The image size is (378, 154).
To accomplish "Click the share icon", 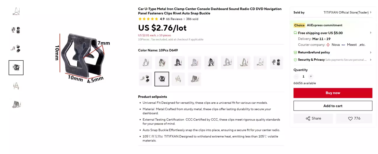I will 308,118.
